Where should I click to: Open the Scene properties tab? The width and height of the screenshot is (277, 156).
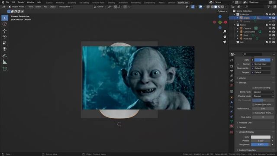(x=232, y=81)
